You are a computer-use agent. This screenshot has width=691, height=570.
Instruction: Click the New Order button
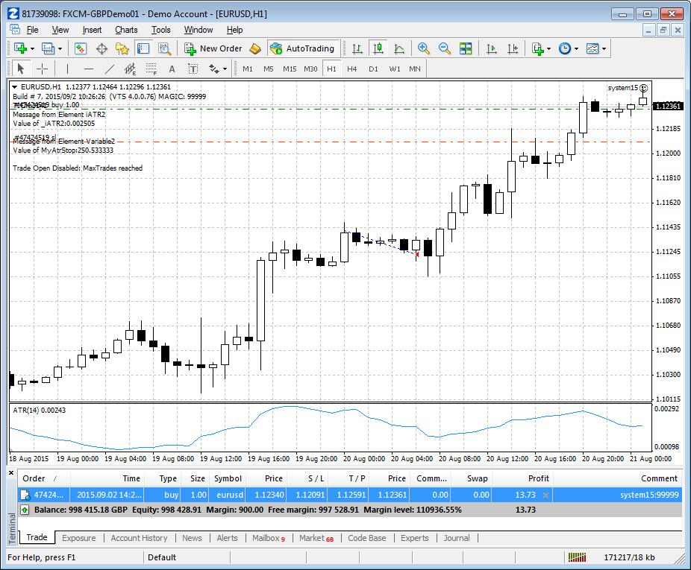click(x=213, y=48)
